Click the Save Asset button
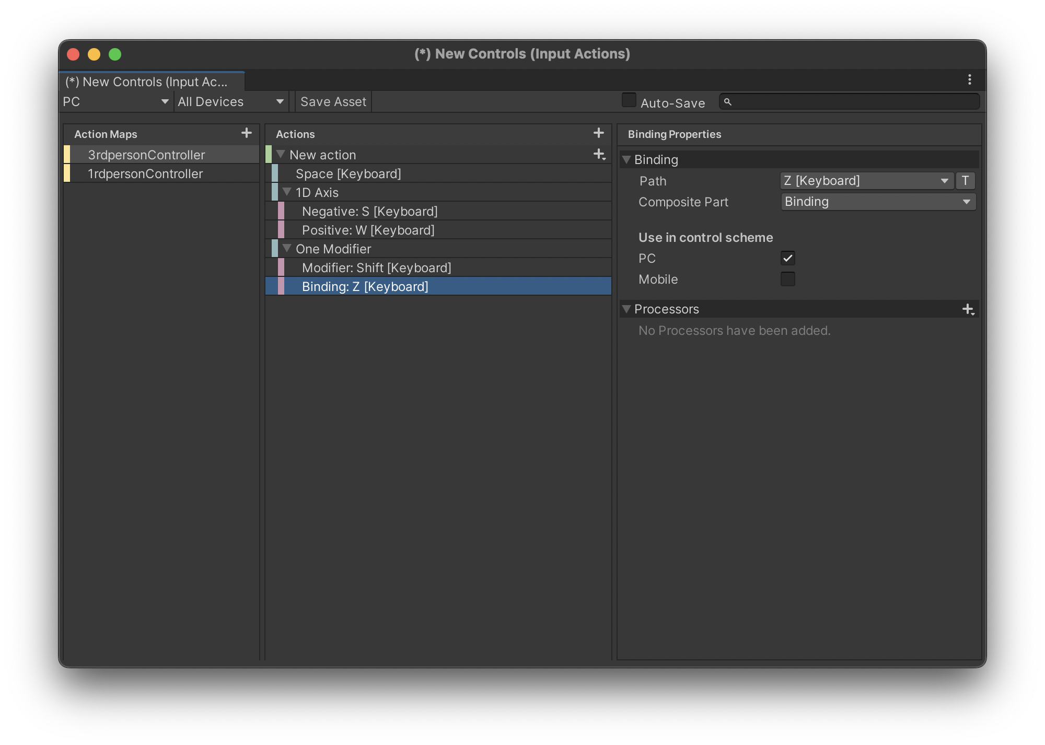The width and height of the screenshot is (1045, 745). tap(333, 102)
